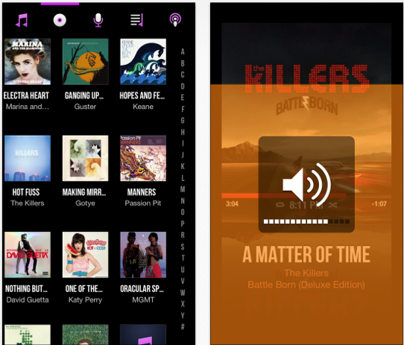Open the Hot Fuss album by The Killers
This screenshot has height=345, width=404.
[x=28, y=158]
